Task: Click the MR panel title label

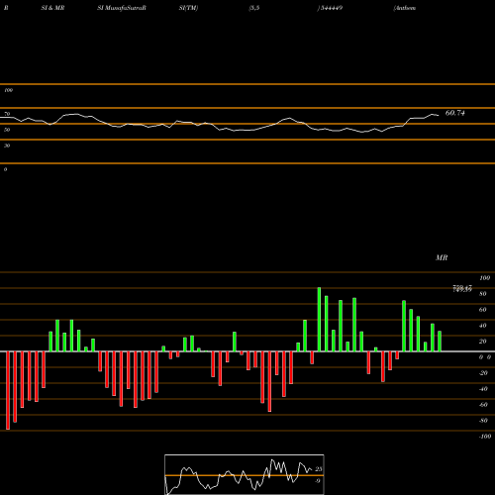Action: coord(442,257)
